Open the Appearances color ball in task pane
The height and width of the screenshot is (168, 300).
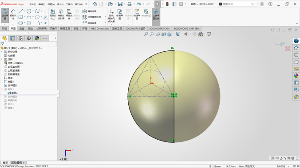(x=296, y=76)
